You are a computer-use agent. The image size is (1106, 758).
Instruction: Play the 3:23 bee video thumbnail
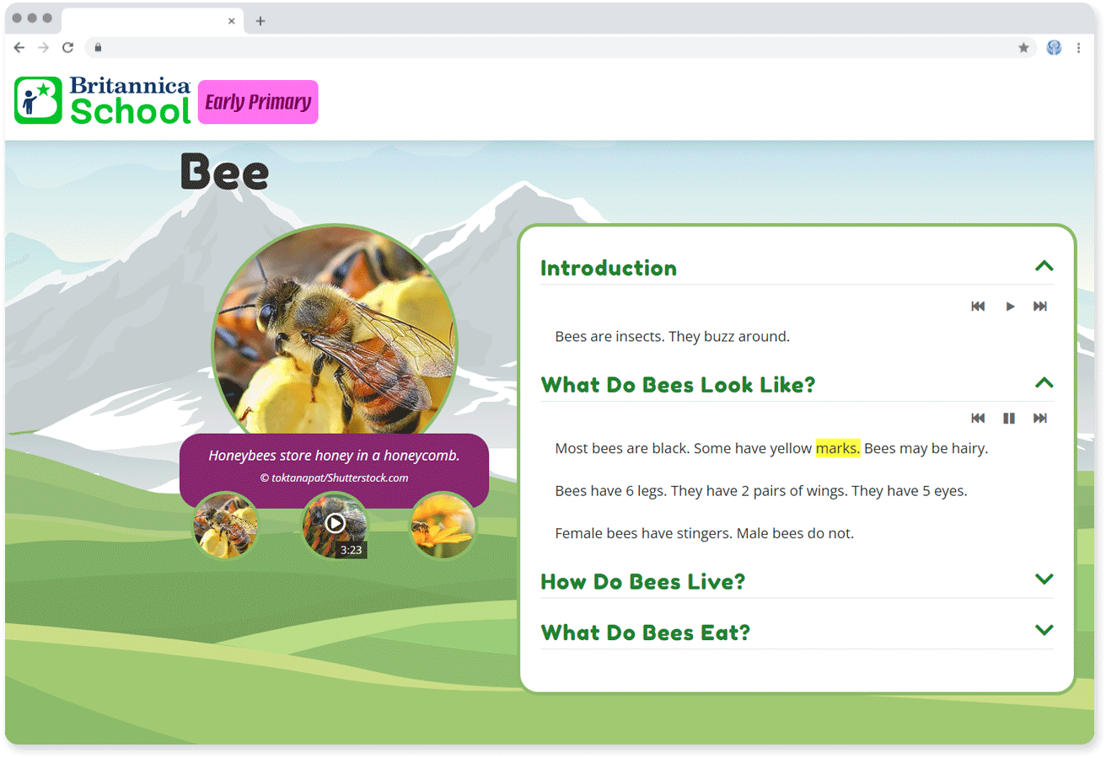[x=335, y=525]
